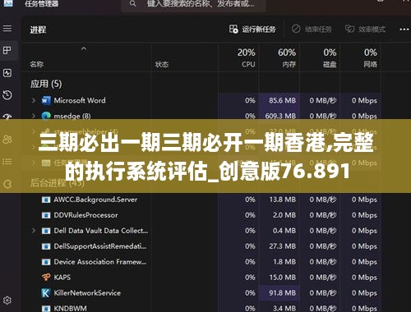Sort by the 内存 memory column
Viewport: 411px width, 312px height.
click(289, 64)
